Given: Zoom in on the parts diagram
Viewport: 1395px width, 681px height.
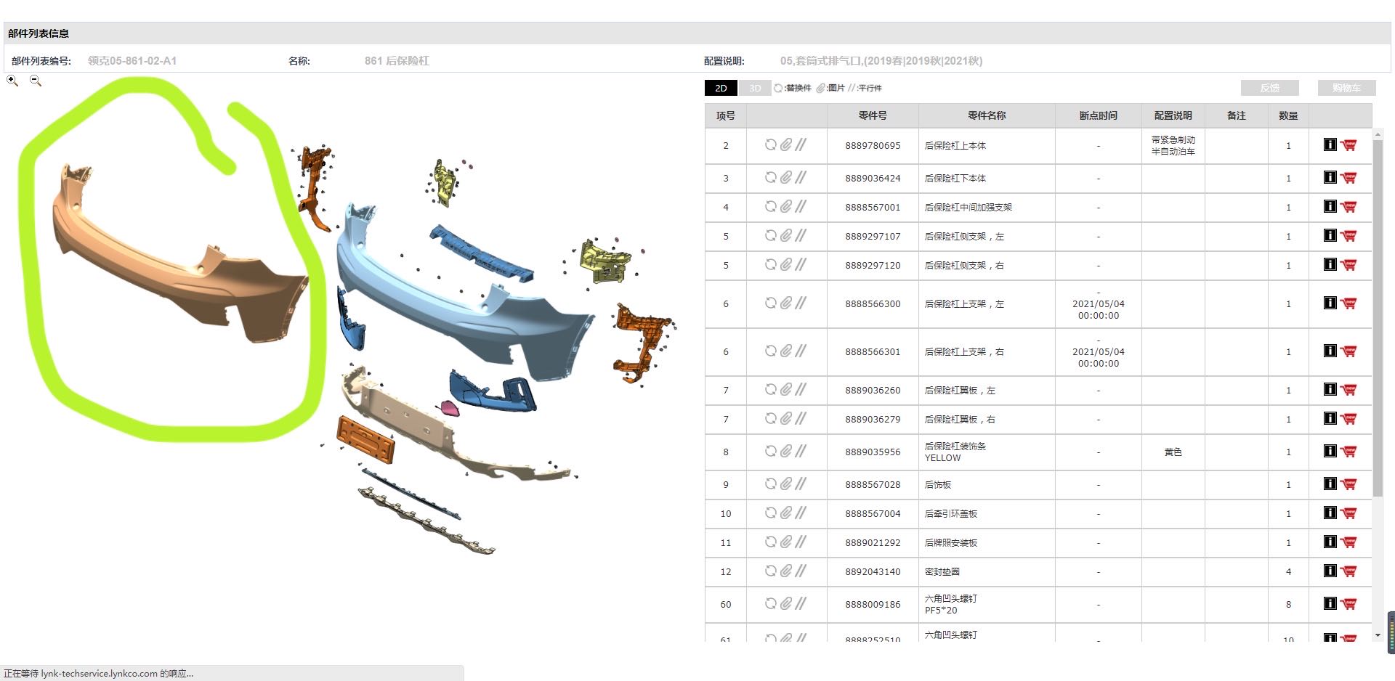Looking at the screenshot, I should coord(12,81).
